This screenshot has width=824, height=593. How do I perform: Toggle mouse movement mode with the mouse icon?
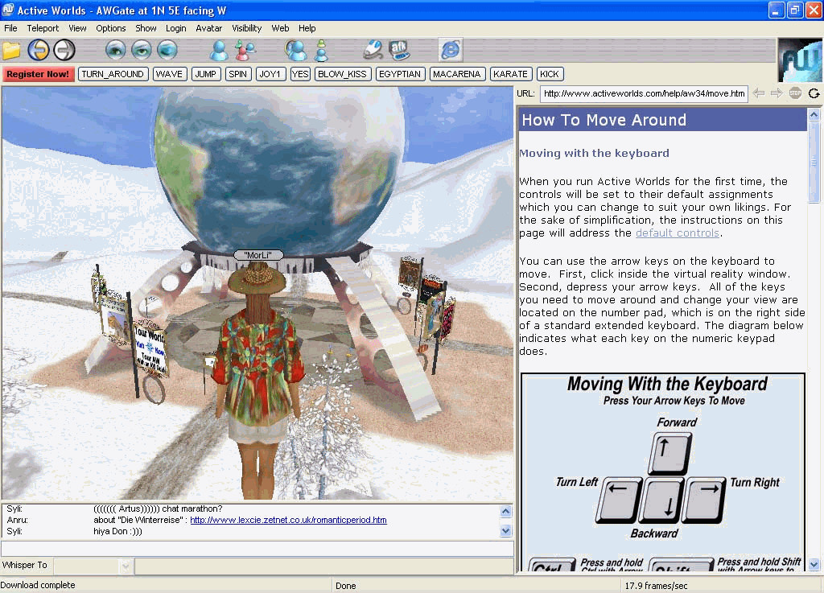point(373,51)
